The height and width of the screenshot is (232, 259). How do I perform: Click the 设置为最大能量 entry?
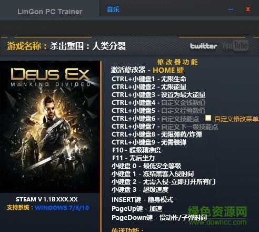(158, 95)
